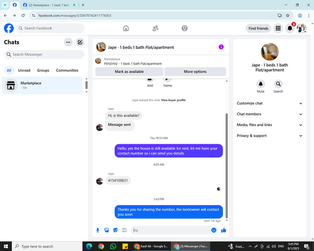Click the browser address bar URL
314x251 pixels.
click(x=75, y=16)
